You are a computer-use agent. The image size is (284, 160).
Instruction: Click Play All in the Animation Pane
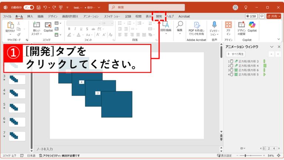[x=236, y=54]
